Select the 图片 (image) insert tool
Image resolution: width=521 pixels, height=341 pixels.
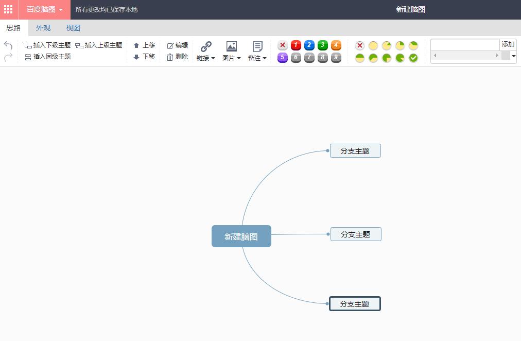coord(231,50)
